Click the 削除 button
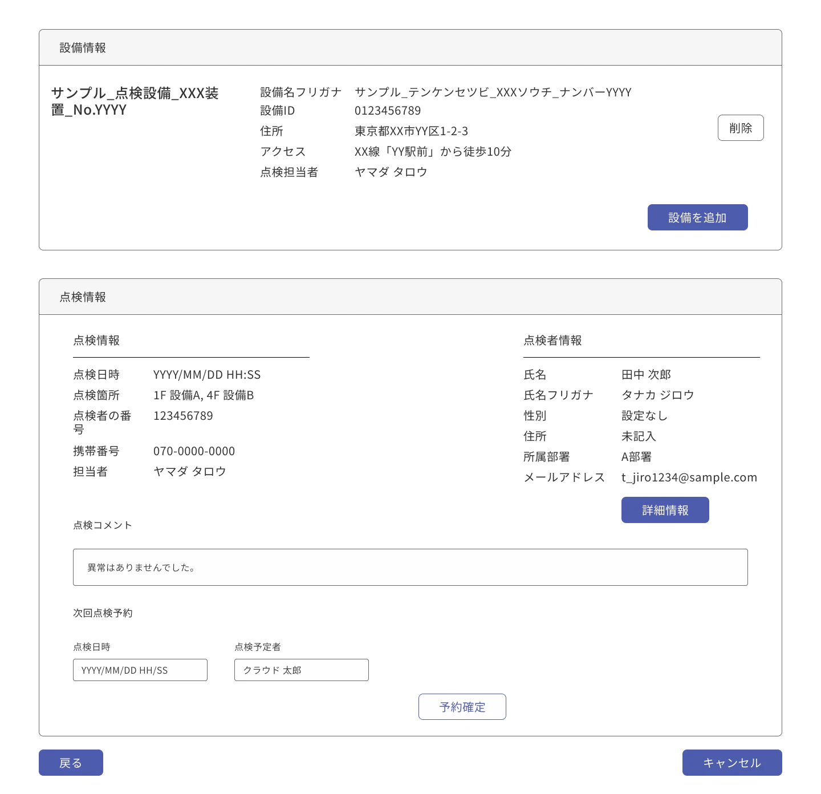This screenshot has height=794, width=821. point(741,128)
